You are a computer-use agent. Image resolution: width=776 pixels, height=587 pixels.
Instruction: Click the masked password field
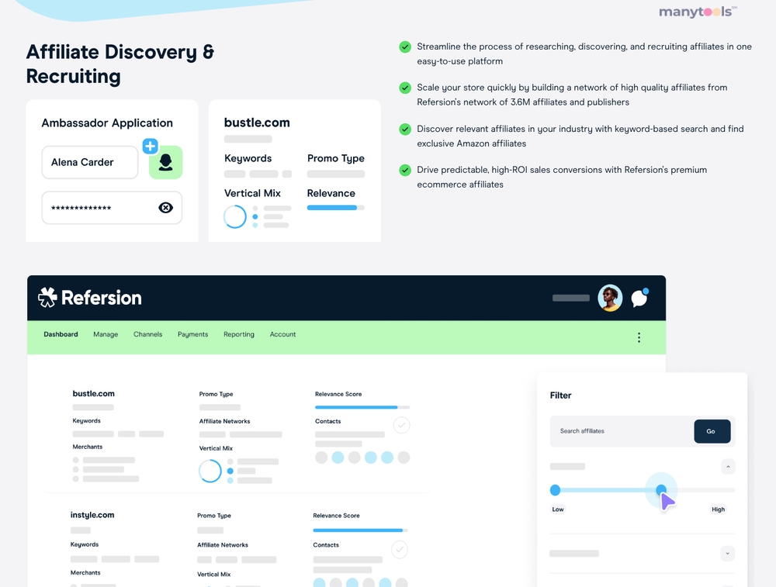pyautogui.click(x=112, y=208)
